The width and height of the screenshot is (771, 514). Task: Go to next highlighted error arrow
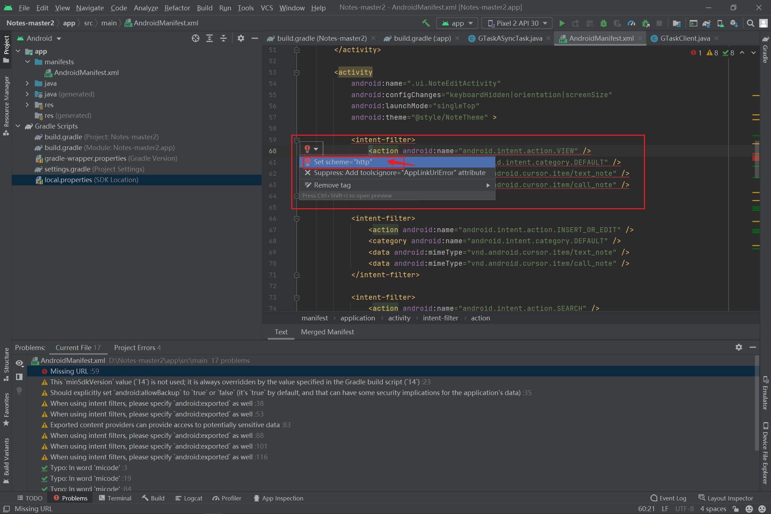pos(754,53)
